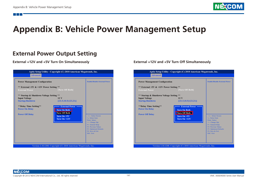The height and width of the screenshot is (181, 257).
Task: Select Power Off Delay in right BIOS screenshot
Action: pyautogui.click(x=146, y=114)
